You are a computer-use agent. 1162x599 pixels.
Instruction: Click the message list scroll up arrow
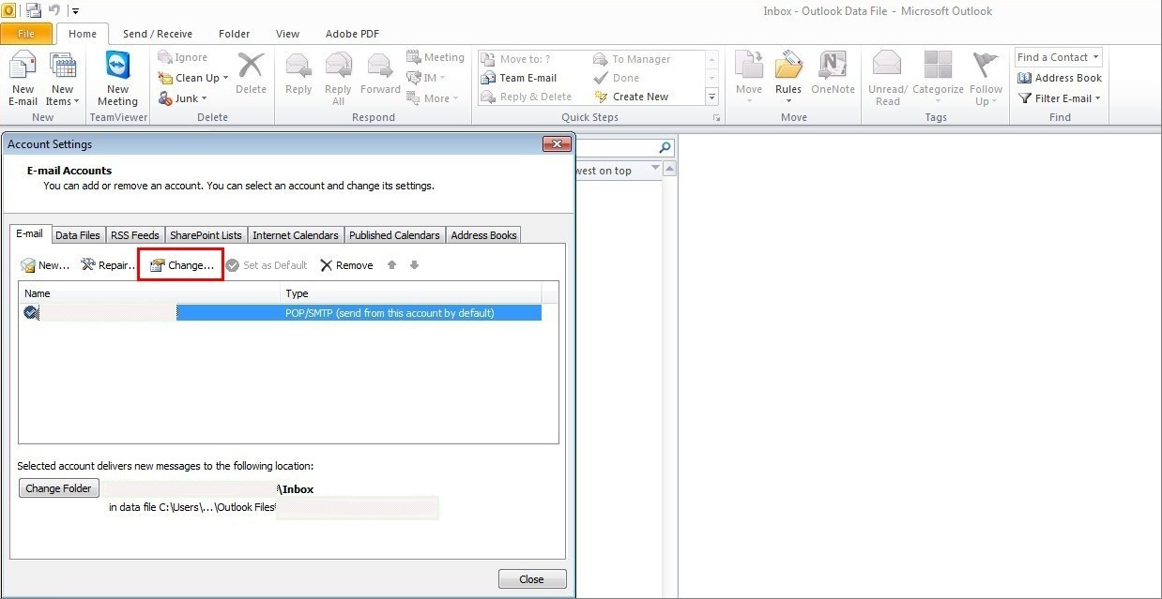[669, 169]
